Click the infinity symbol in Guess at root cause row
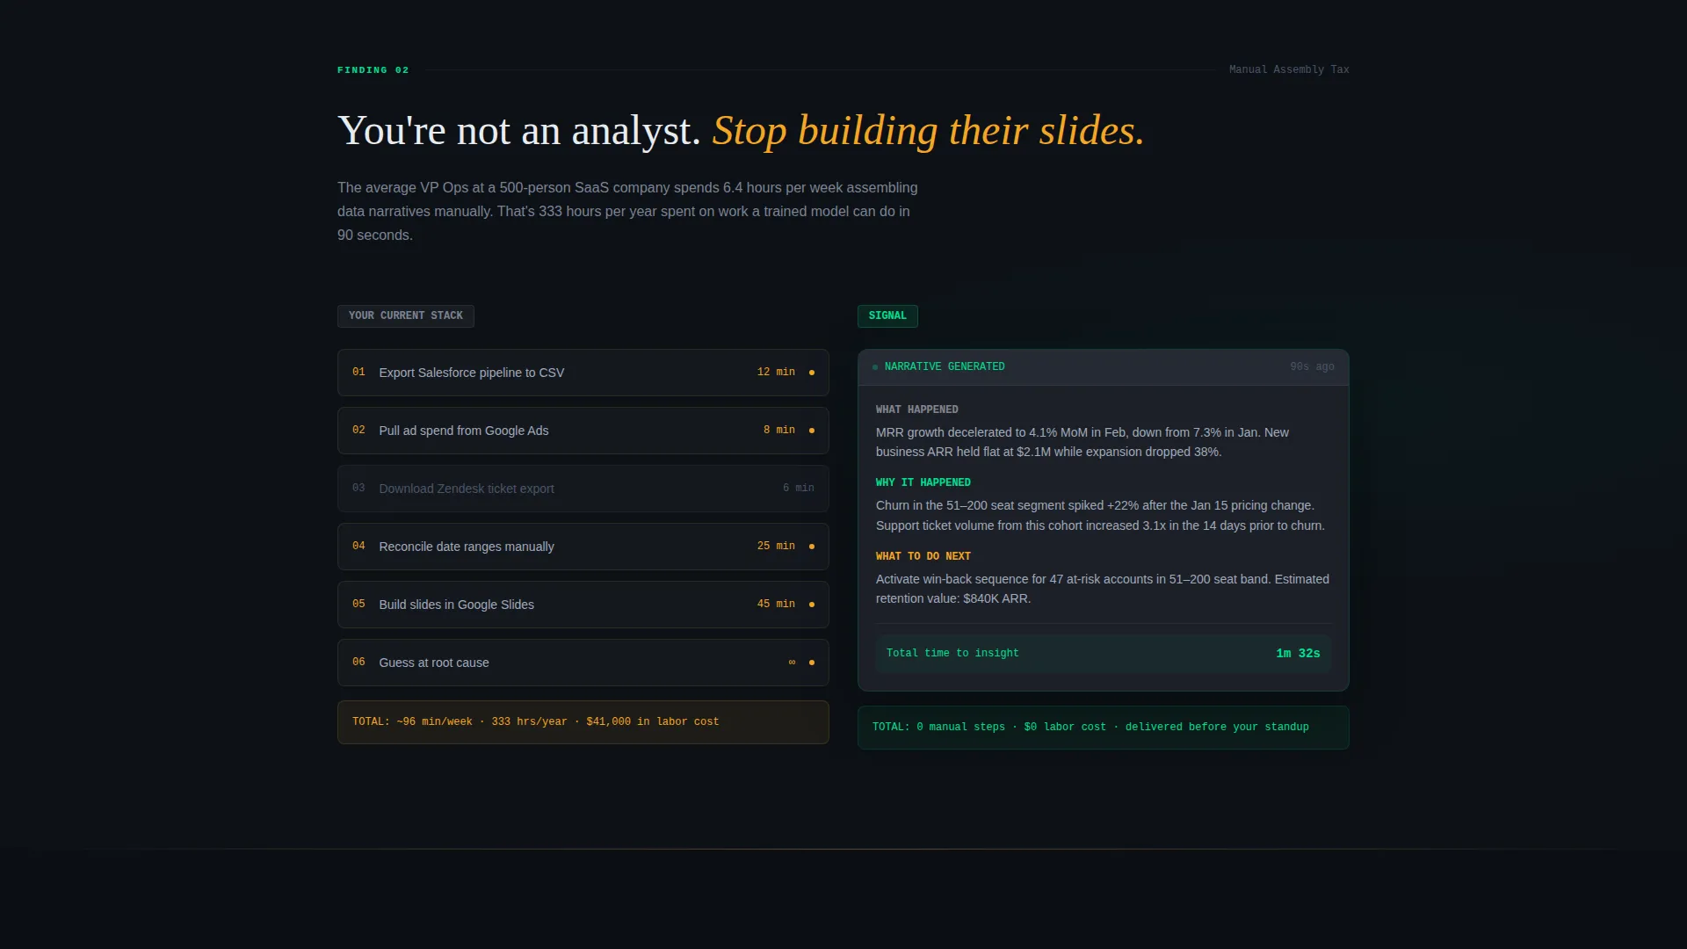This screenshot has height=949, width=1687. [x=792, y=663]
